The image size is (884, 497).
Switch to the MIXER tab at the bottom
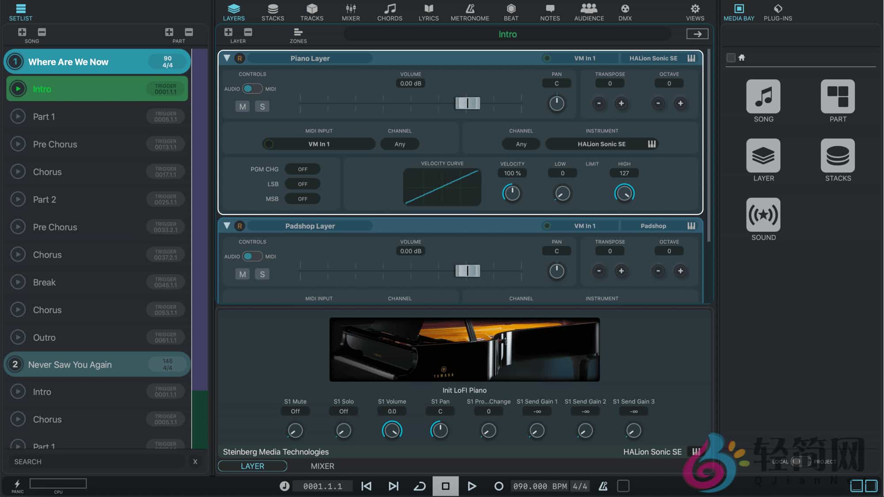point(322,466)
